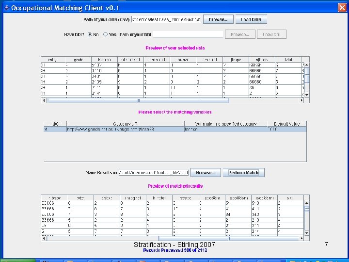Screen dimensions: 349x262
Task: Click the Load Data button
Action: (251, 19)
